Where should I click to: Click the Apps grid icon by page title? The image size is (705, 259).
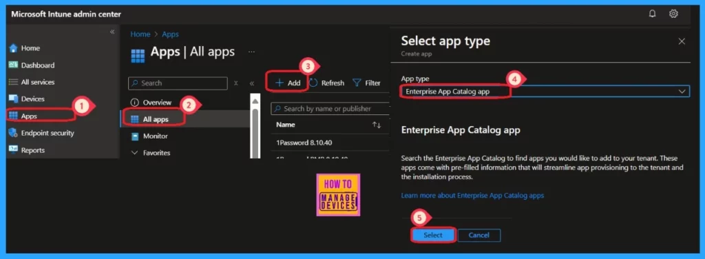point(138,56)
